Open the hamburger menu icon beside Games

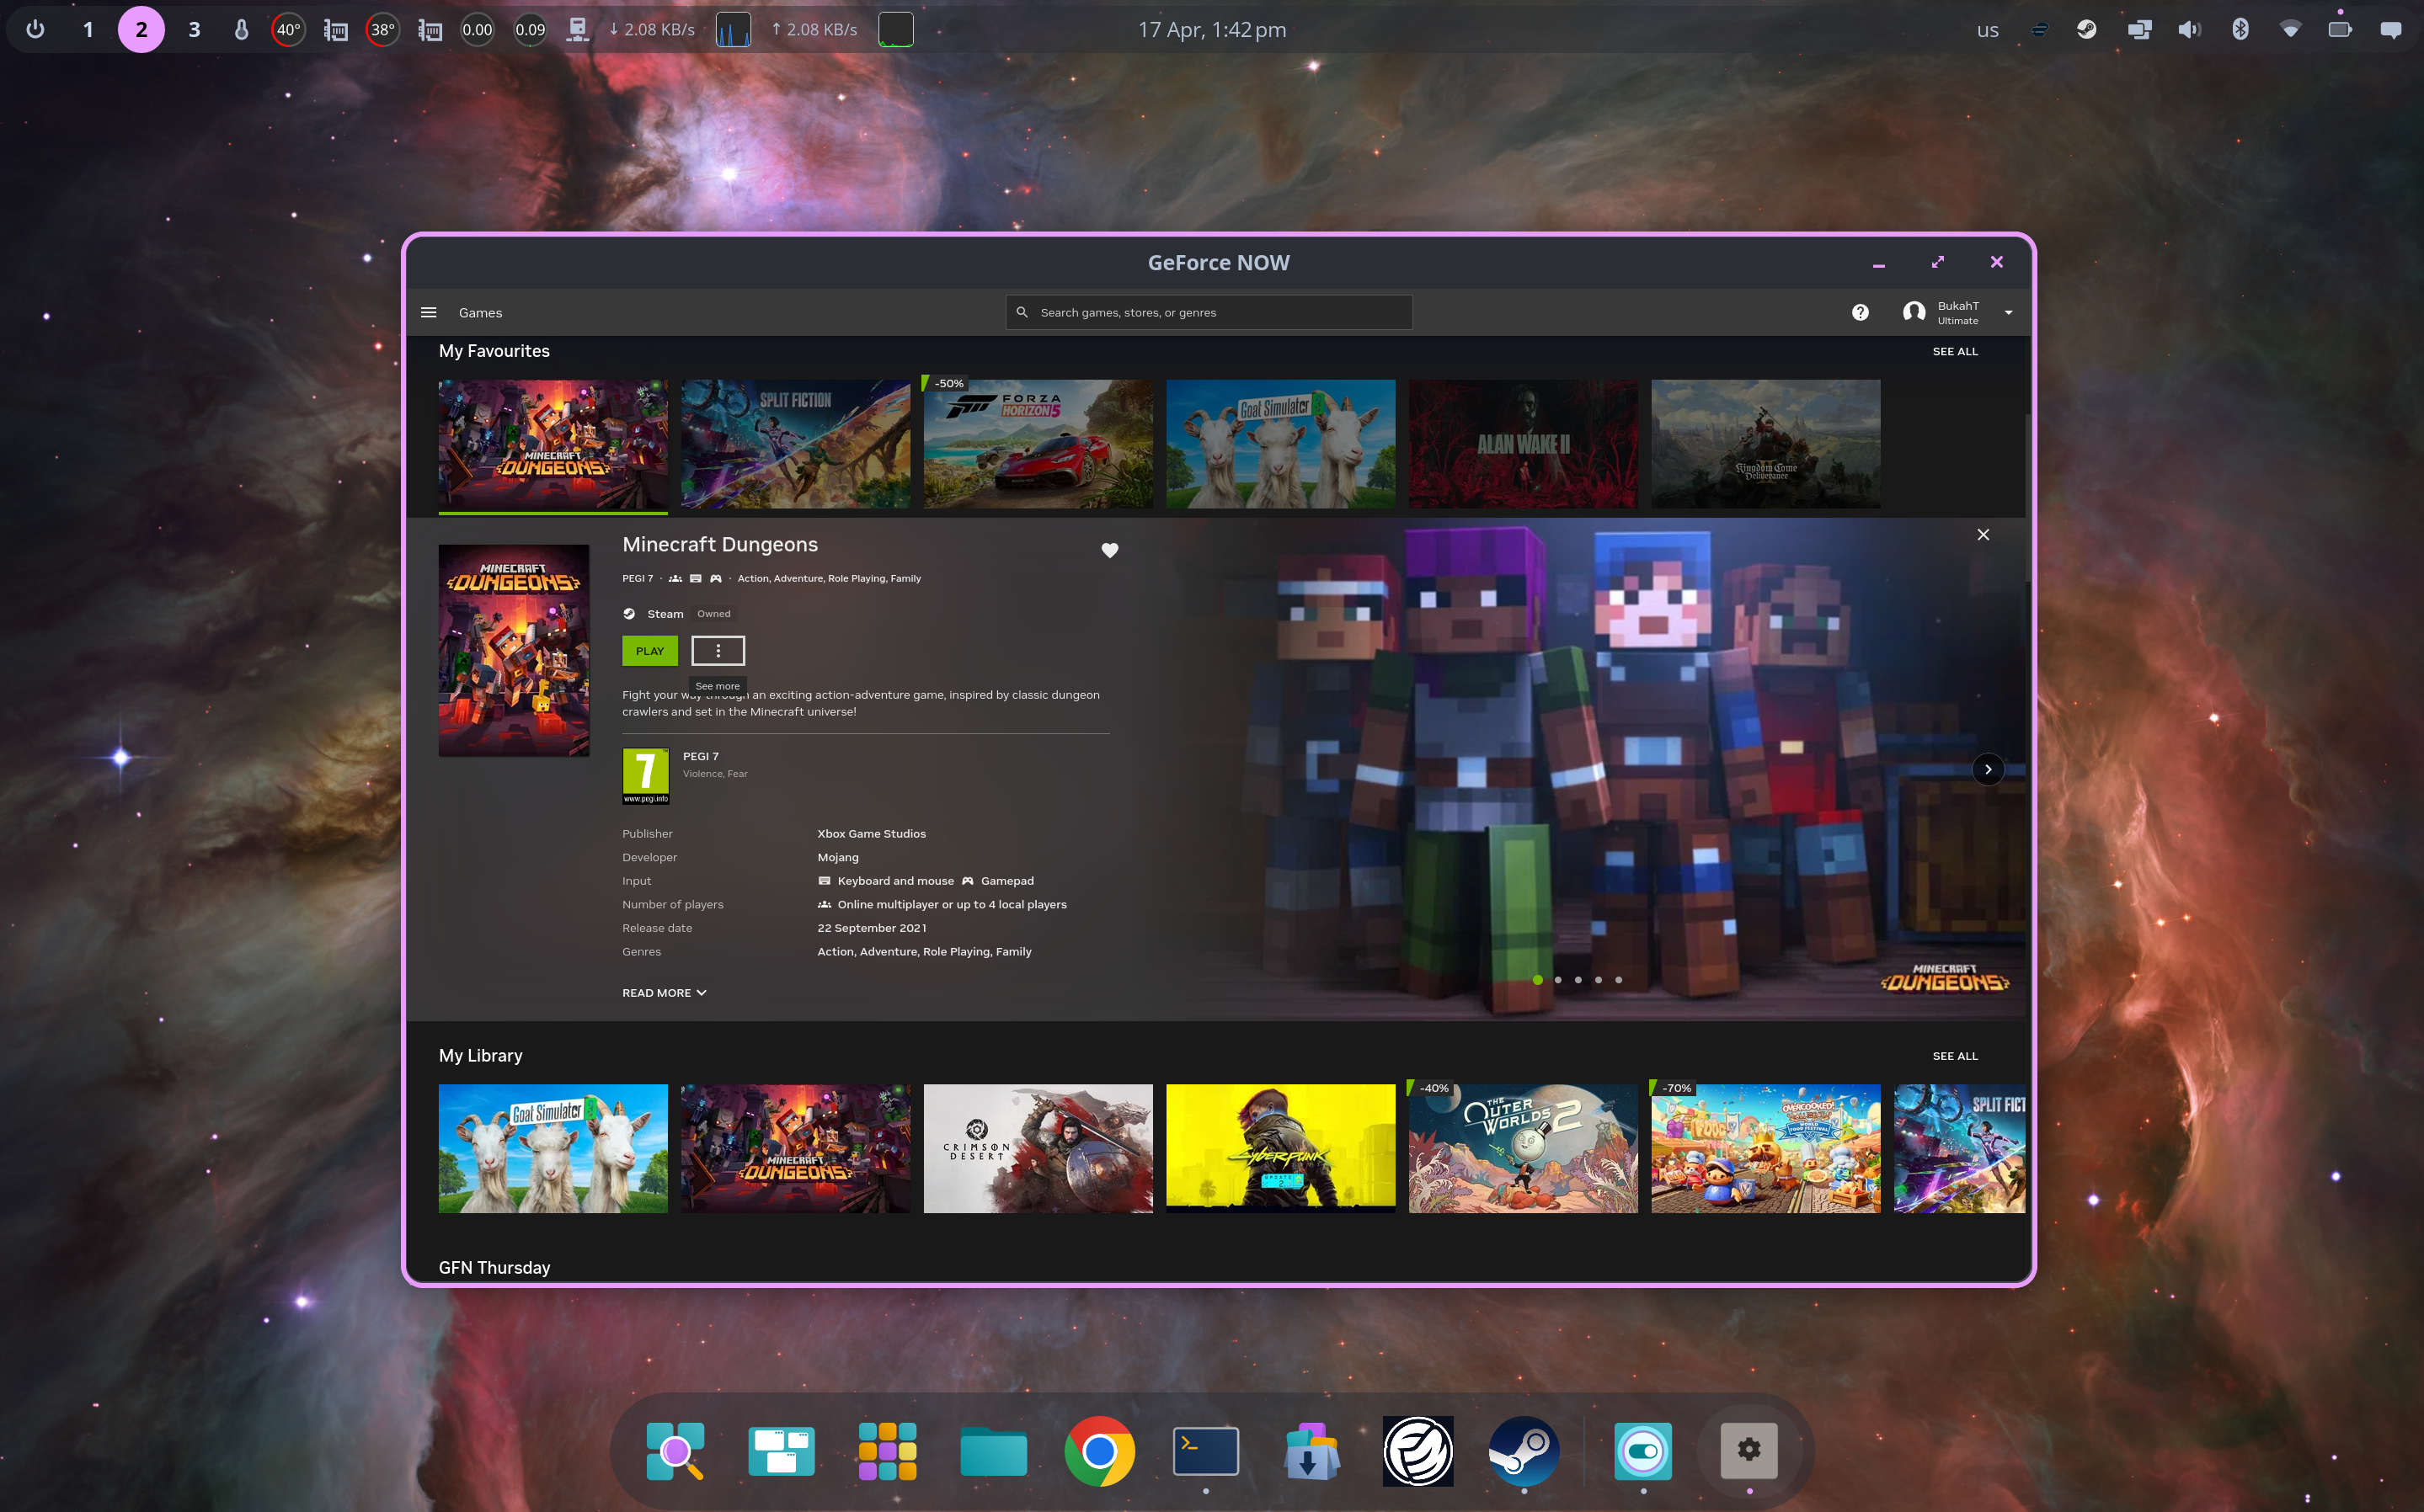[x=428, y=312]
